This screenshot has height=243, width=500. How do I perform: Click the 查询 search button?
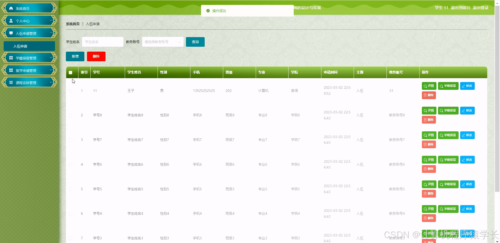coord(195,42)
